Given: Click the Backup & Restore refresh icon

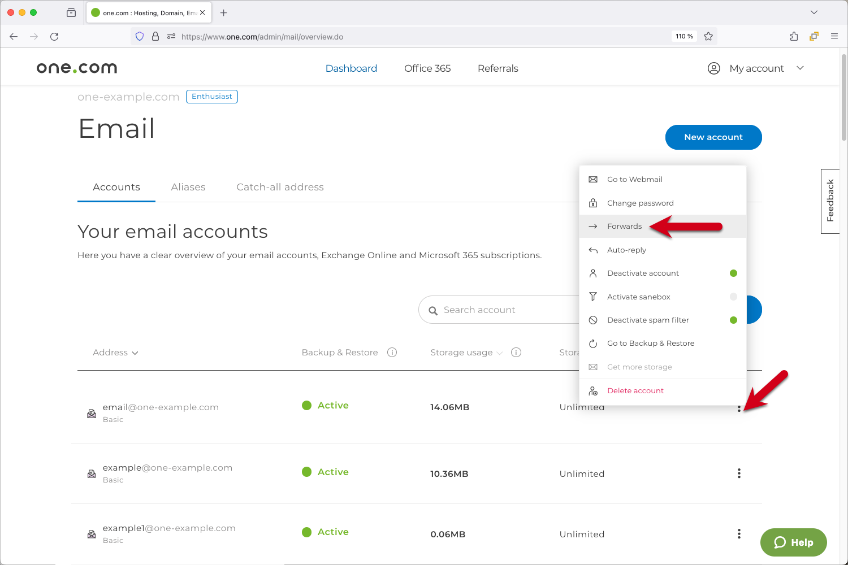Looking at the screenshot, I should [592, 343].
